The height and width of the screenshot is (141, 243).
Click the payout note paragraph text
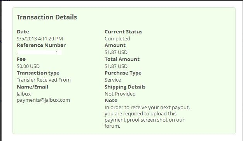pos(147,117)
